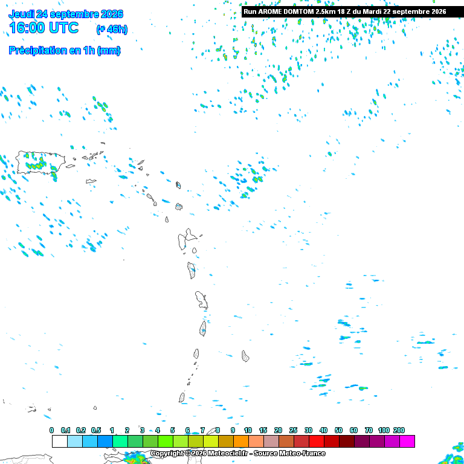
Task: Click the Grenada island outline
Action: (x=182, y=397)
